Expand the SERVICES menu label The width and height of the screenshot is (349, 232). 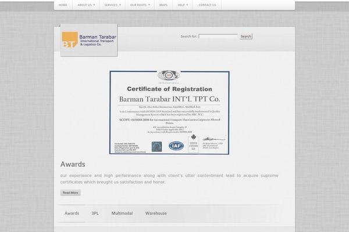[x=112, y=5]
